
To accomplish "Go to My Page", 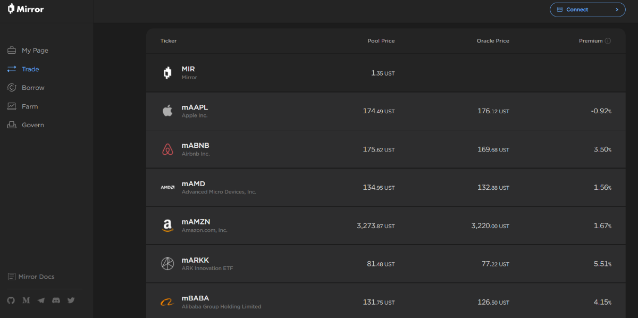I will click(35, 51).
